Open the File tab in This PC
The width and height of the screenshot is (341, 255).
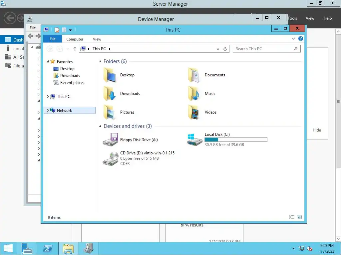click(53, 39)
